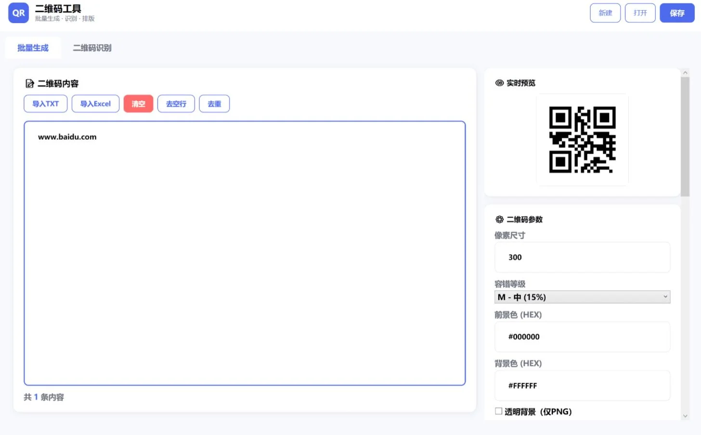
Task: Click the 背景色 (HEX) label
Action: pos(518,363)
